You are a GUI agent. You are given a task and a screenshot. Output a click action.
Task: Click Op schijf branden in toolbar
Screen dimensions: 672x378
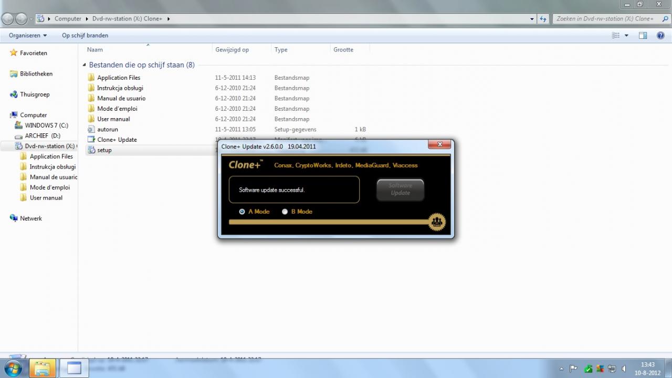coord(85,35)
